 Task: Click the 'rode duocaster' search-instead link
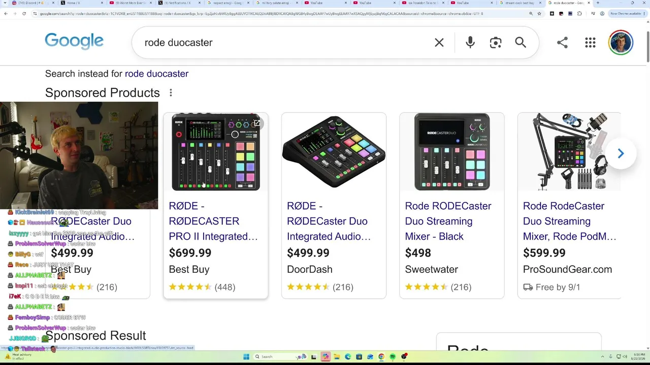pyautogui.click(x=156, y=74)
